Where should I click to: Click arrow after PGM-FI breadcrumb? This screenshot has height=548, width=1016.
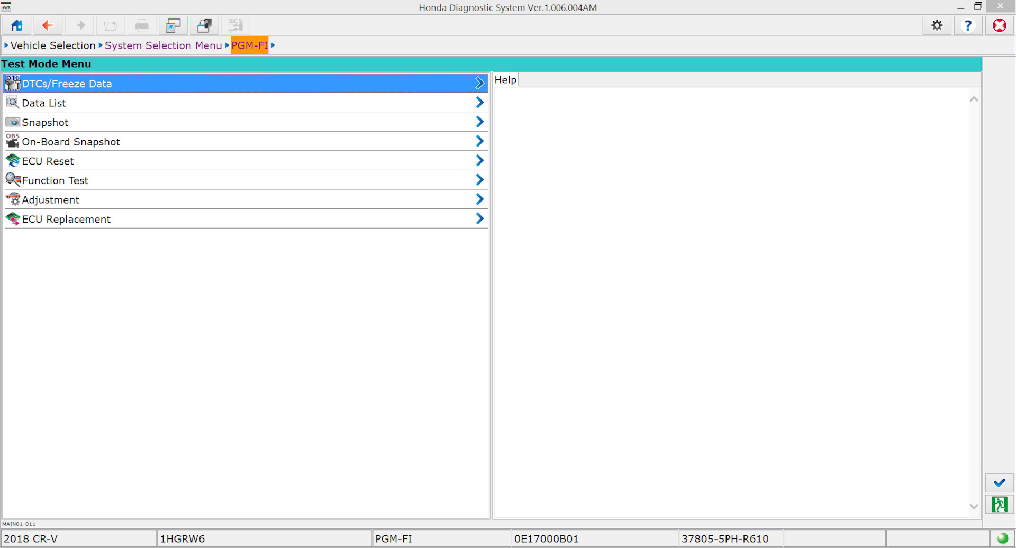pos(273,45)
